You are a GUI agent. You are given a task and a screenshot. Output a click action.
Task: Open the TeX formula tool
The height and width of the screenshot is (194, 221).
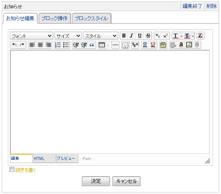pyautogui.click(x=135, y=45)
